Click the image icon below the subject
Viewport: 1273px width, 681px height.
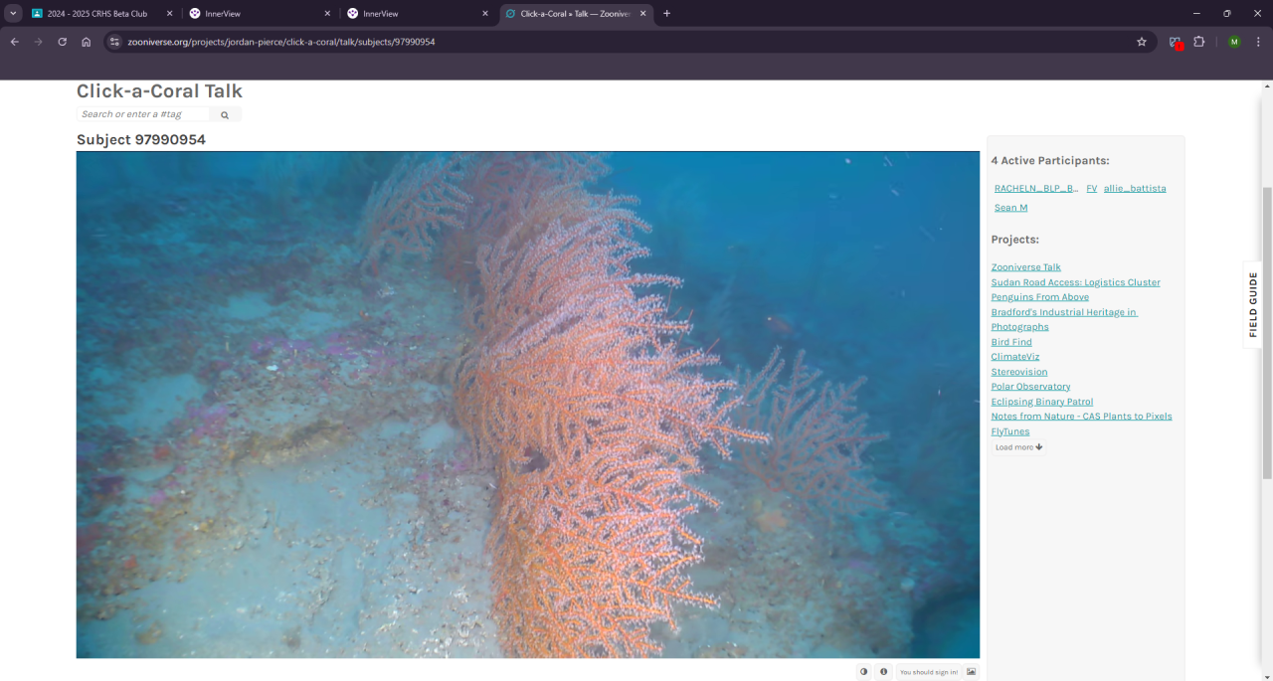tap(972, 672)
